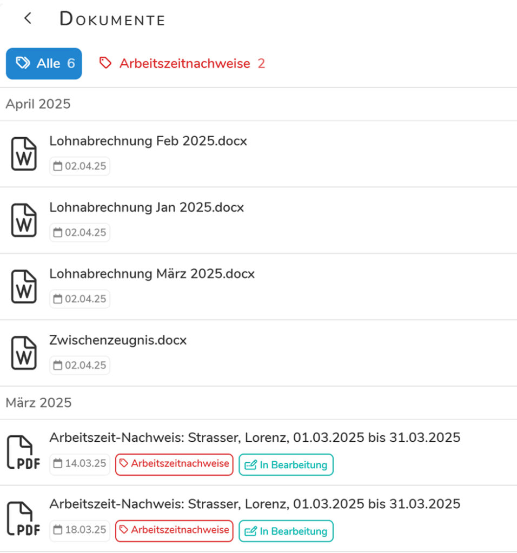Click the 18.03.25 date chip
The image size is (517, 553).
(80, 530)
